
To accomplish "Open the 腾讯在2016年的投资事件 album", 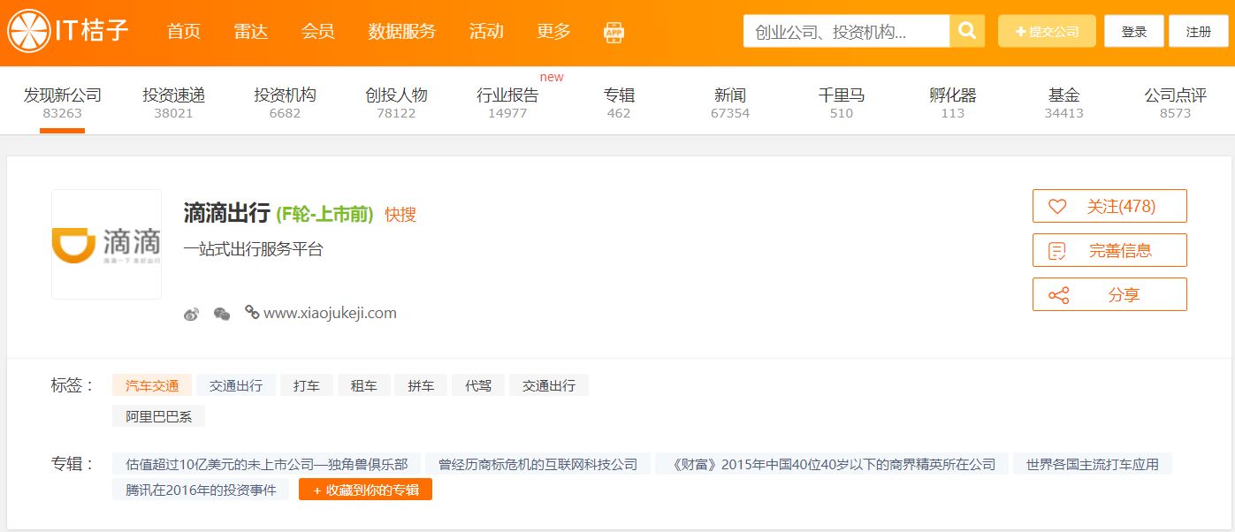I will point(201,490).
